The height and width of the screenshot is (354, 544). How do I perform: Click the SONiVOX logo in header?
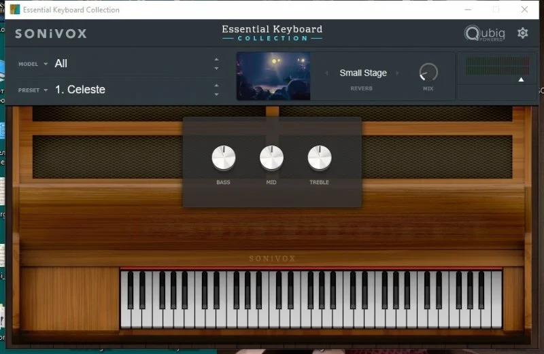pyautogui.click(x=51, y=33)
